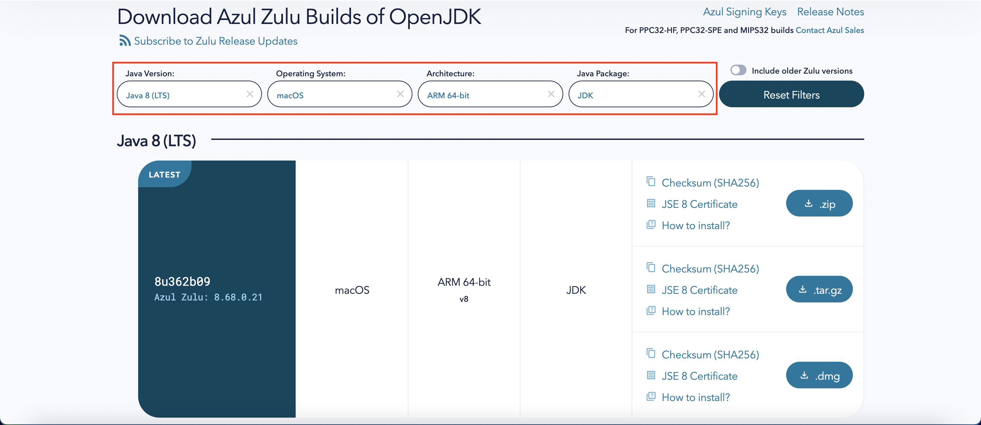
Task: Open the Azul Signing Keys link
Action: (744, 12)
